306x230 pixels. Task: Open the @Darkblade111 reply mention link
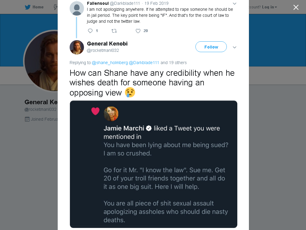(x=144, y=63)
